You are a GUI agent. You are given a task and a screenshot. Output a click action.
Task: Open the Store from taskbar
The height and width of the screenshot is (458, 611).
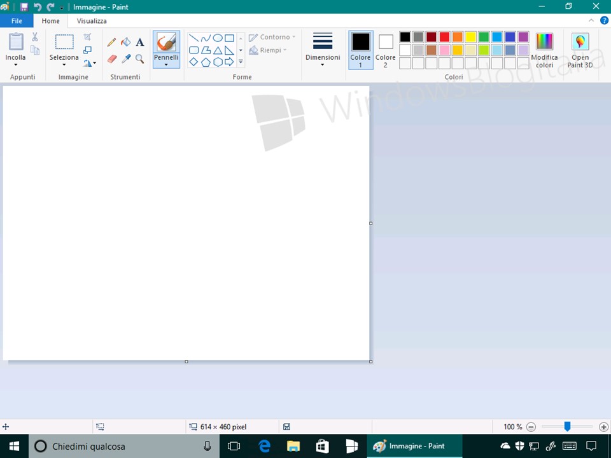point(322,447)
